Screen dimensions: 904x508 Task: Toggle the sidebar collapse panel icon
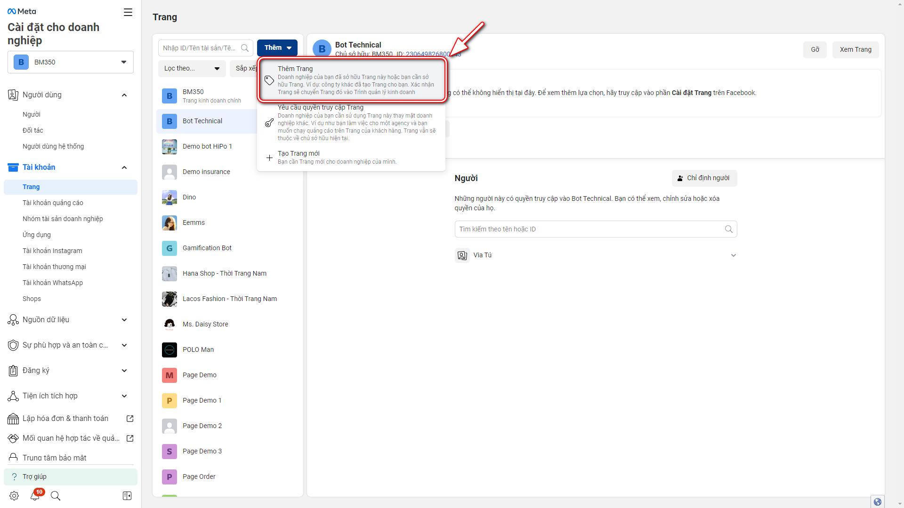pyautogui.click(x=127, y=496)
